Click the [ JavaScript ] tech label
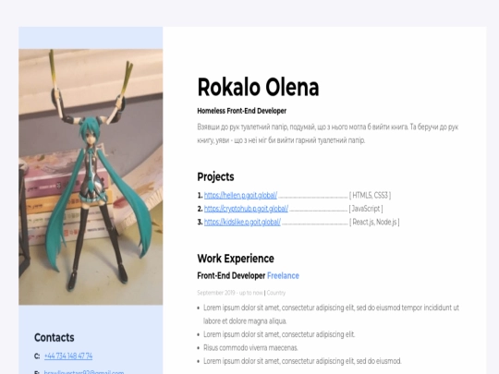 pyautogui.click(x=366, y=209)
